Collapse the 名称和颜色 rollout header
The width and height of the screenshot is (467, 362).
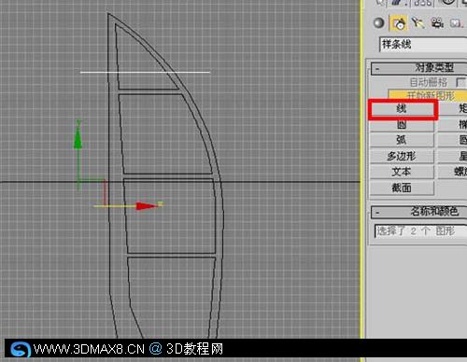point(418,212)
